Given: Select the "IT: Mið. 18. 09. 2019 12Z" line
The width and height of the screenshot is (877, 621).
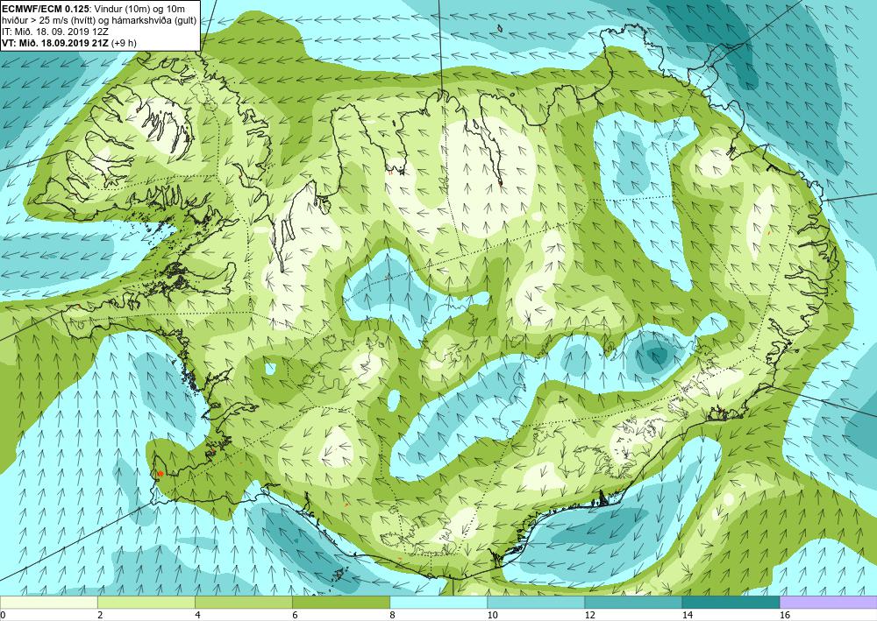Looking at the screenshot, I should pyautogui.click(x=56, y=32).
